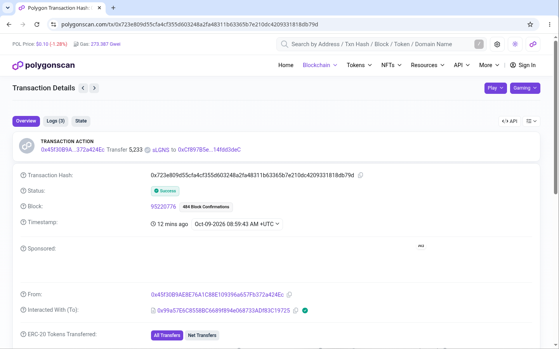Bookmark this page with star icon
The height and width of the screenshot is (349, 559).
coord(530,24)
